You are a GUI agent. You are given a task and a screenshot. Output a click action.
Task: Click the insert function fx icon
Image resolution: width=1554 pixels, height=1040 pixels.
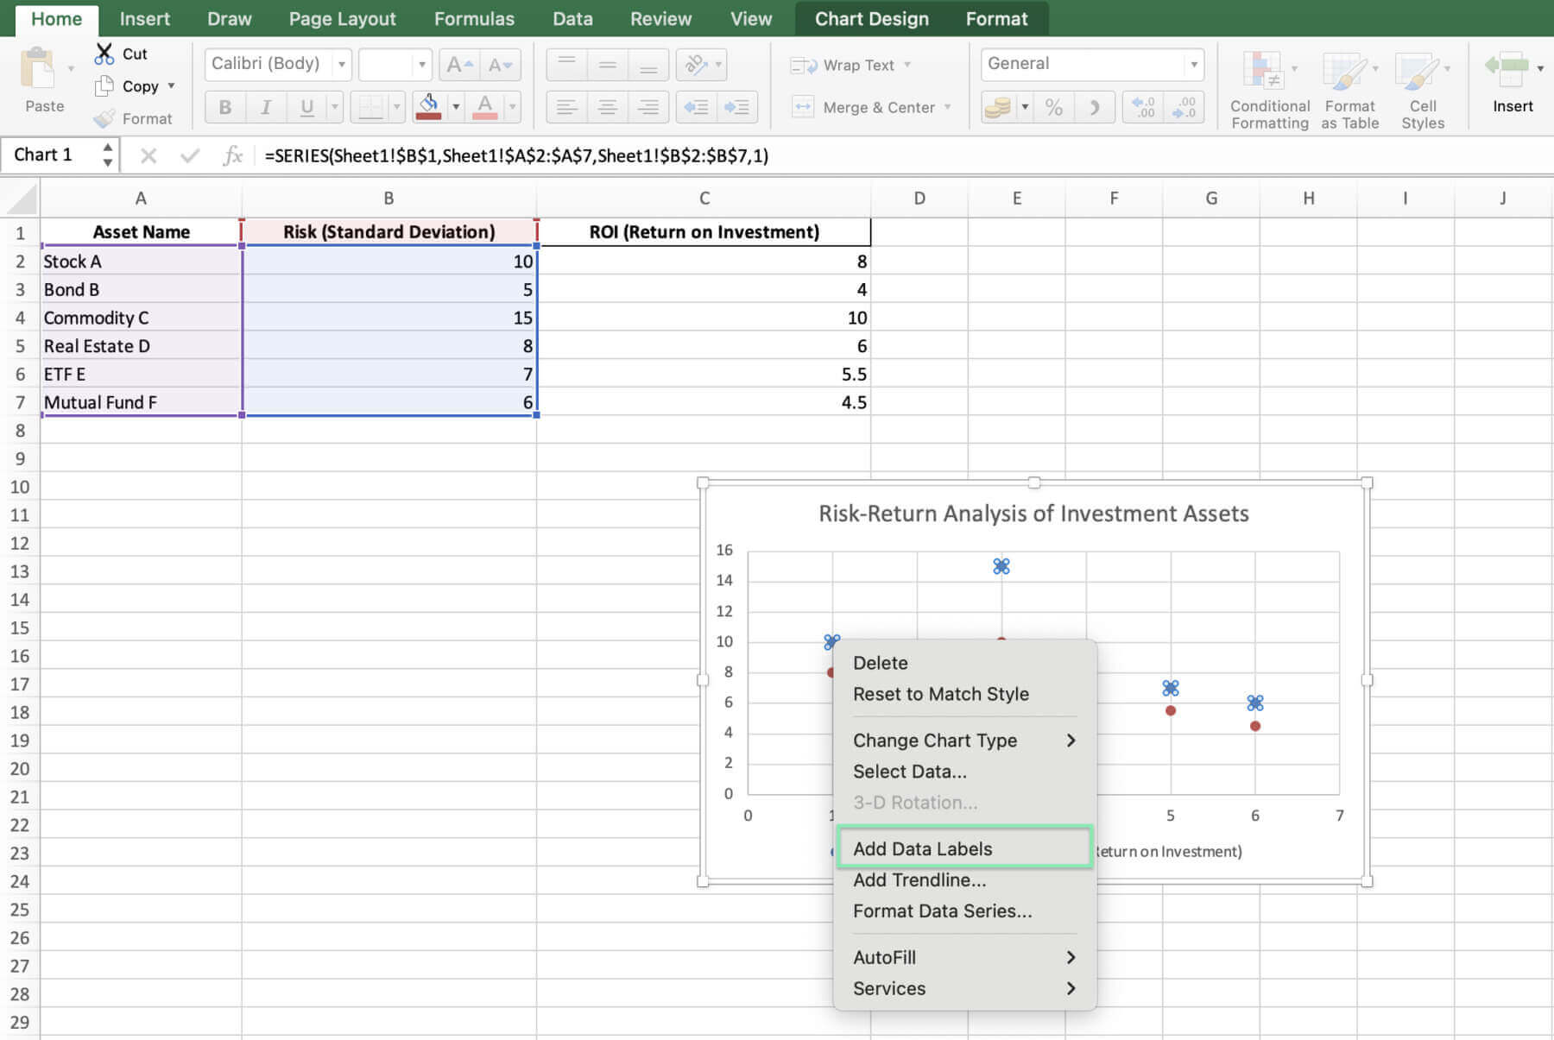click(x=232, y=155)
